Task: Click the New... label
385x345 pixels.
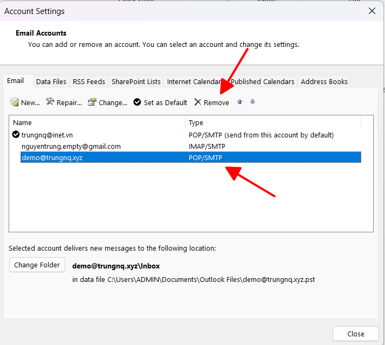Action: (x=30, y=102)
